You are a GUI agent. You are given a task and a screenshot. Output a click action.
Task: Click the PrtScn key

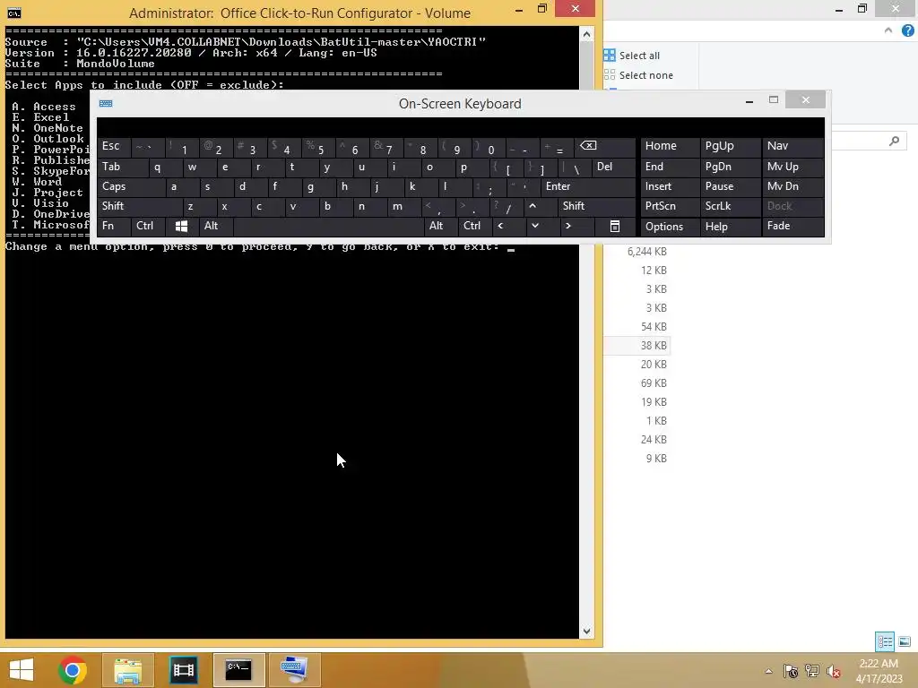pos(669,206)
